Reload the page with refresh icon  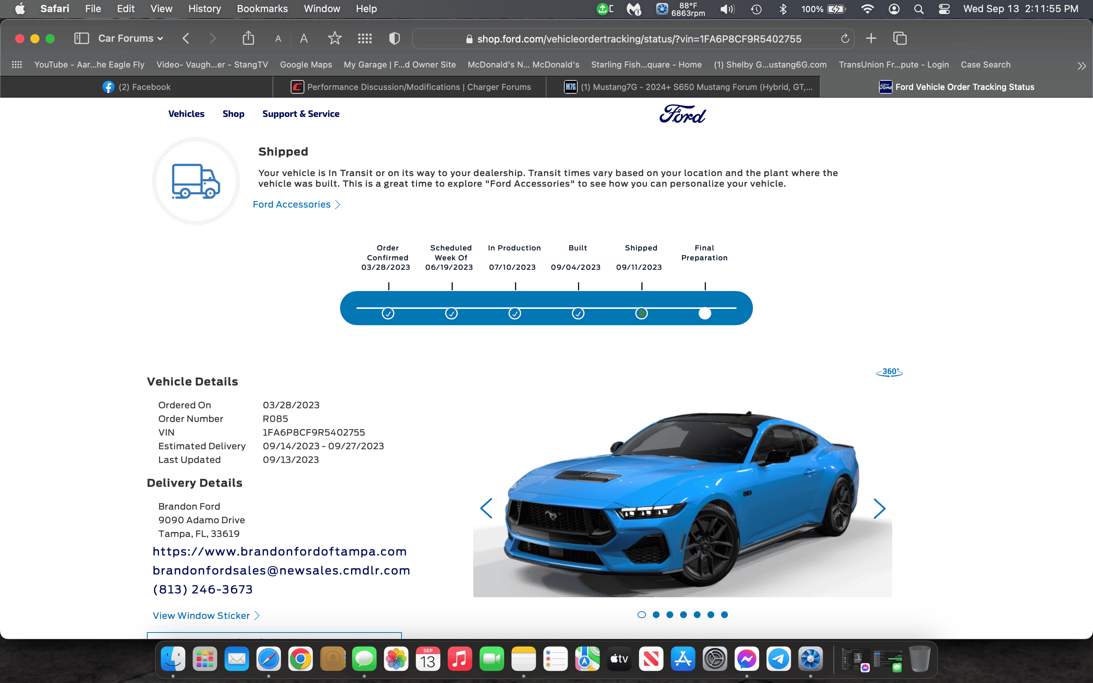click(x=845, y=39)
